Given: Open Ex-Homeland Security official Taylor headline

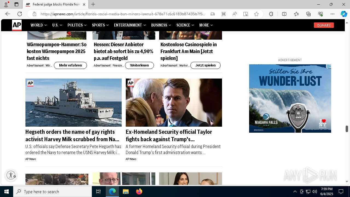Looking at the screenshot, I should (169, 135).
